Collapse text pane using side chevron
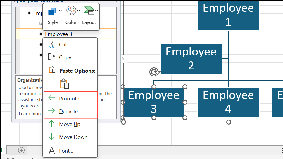283x159 pixels. tap(123, 59)
